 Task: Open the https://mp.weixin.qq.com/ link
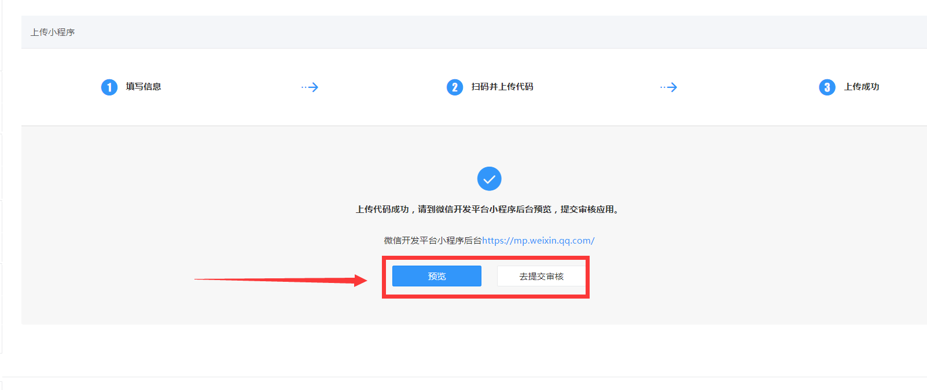(538, 240)
